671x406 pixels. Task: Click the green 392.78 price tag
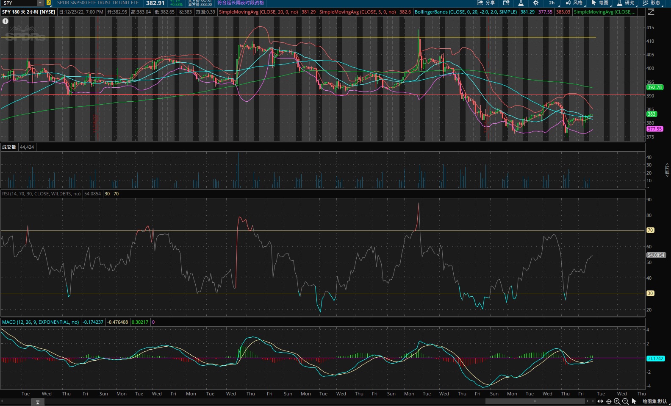tap(654, 87)
